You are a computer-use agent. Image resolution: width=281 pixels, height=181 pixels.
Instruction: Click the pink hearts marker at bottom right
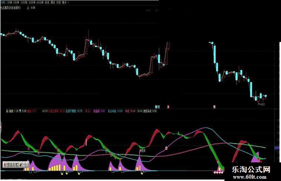pos(219,173)
